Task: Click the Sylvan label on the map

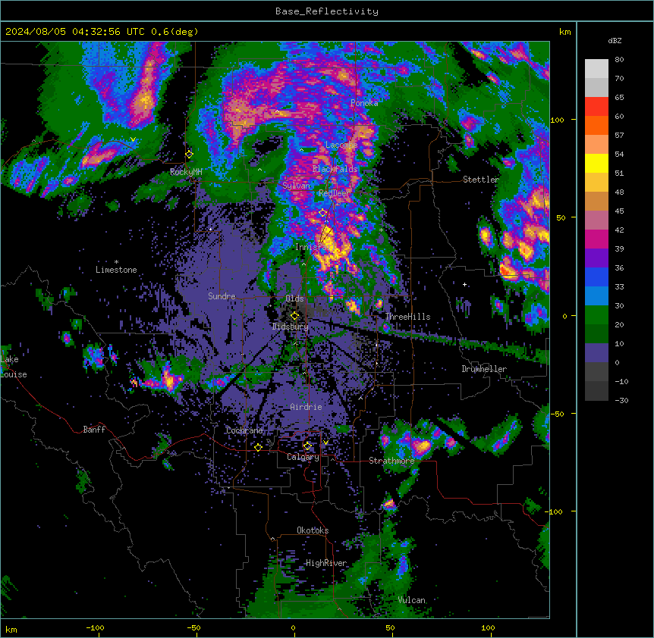Action: pos(296,186)
